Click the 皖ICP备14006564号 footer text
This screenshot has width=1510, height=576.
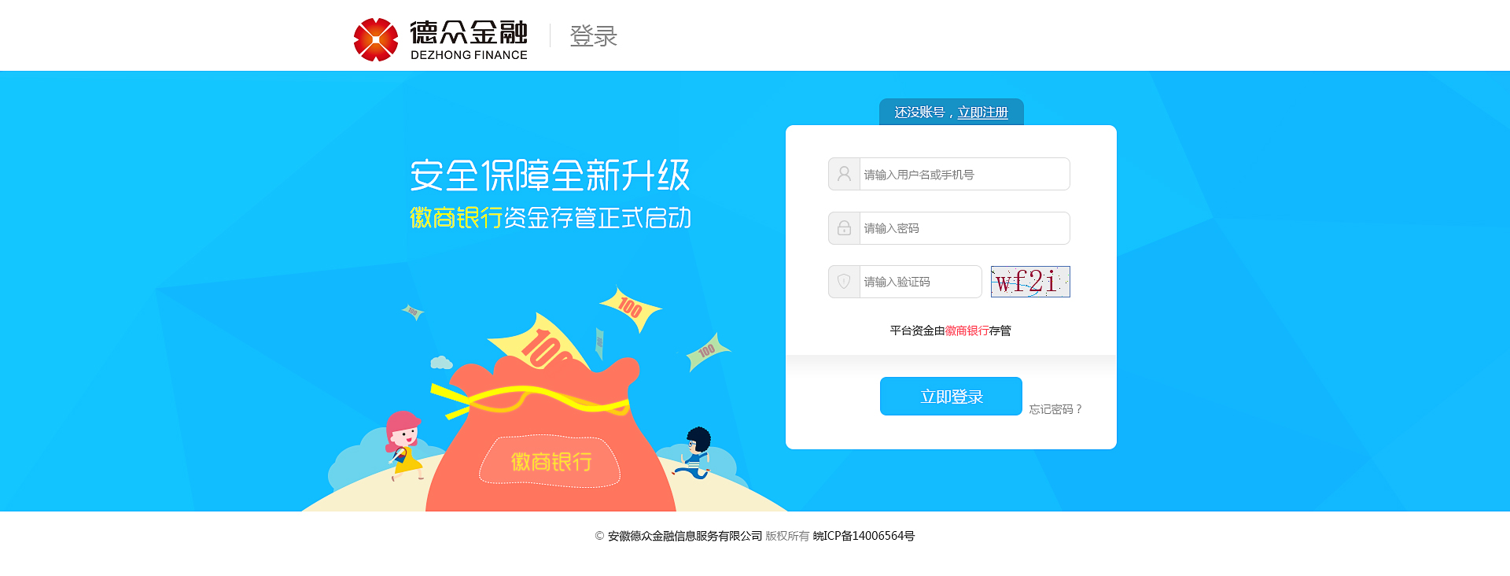pyautogui.click(x=864, y=536)
